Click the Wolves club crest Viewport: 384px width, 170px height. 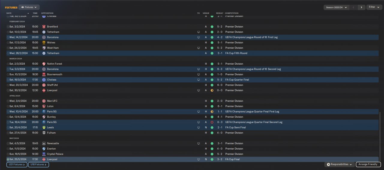[x=44, y=42]
